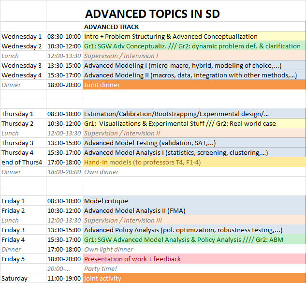Click the '20:00-...' time cell

click(x=64, y=268)
